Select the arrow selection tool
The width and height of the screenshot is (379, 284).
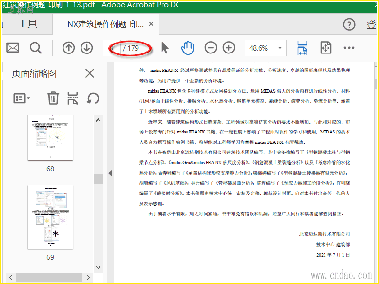coord(164,48)
